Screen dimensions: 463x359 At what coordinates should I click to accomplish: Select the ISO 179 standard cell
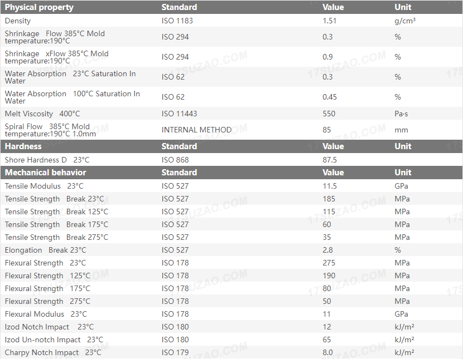(175, 352)
